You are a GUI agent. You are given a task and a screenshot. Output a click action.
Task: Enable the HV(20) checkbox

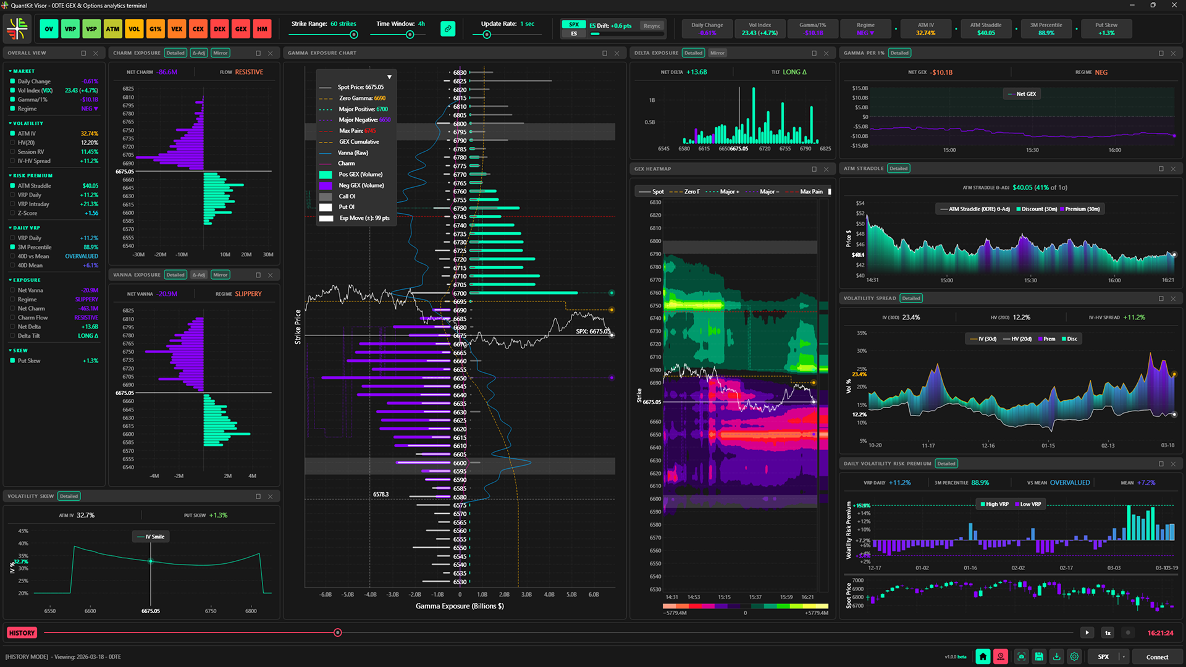coord(12,143)
